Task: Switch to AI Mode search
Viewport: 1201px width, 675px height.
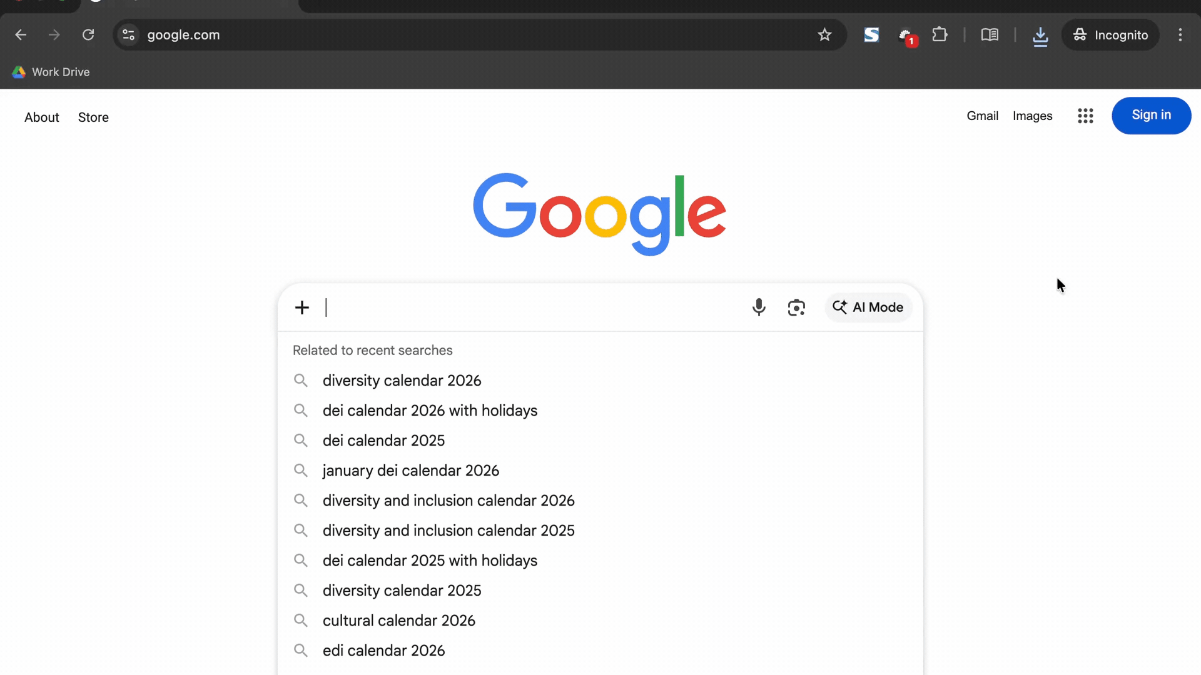Action: point(868,307)
